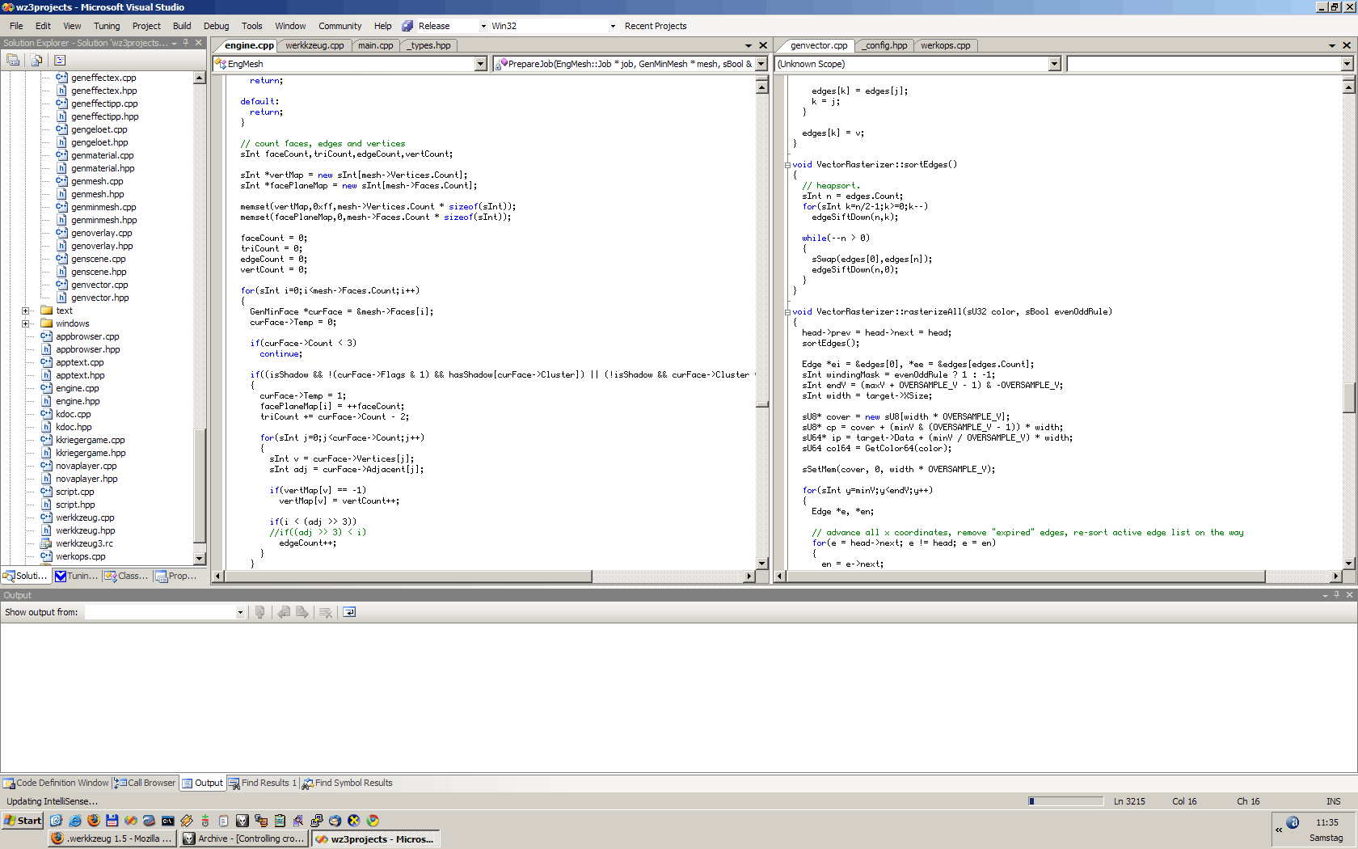Click Find Message in Code icon in Output toolbar

(259, 612)
